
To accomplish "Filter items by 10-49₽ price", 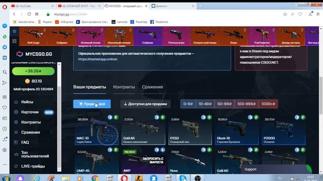I will (205, 104).
